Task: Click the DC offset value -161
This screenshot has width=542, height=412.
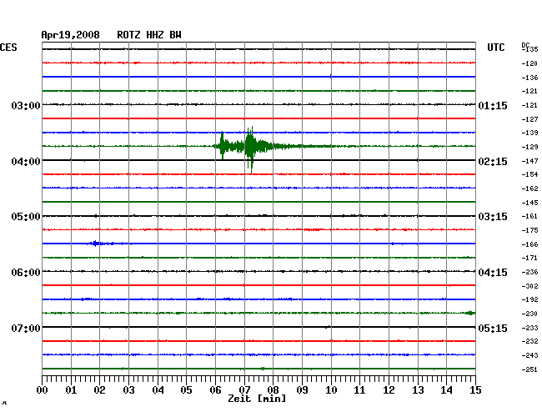Action: (x=529, y=216)
